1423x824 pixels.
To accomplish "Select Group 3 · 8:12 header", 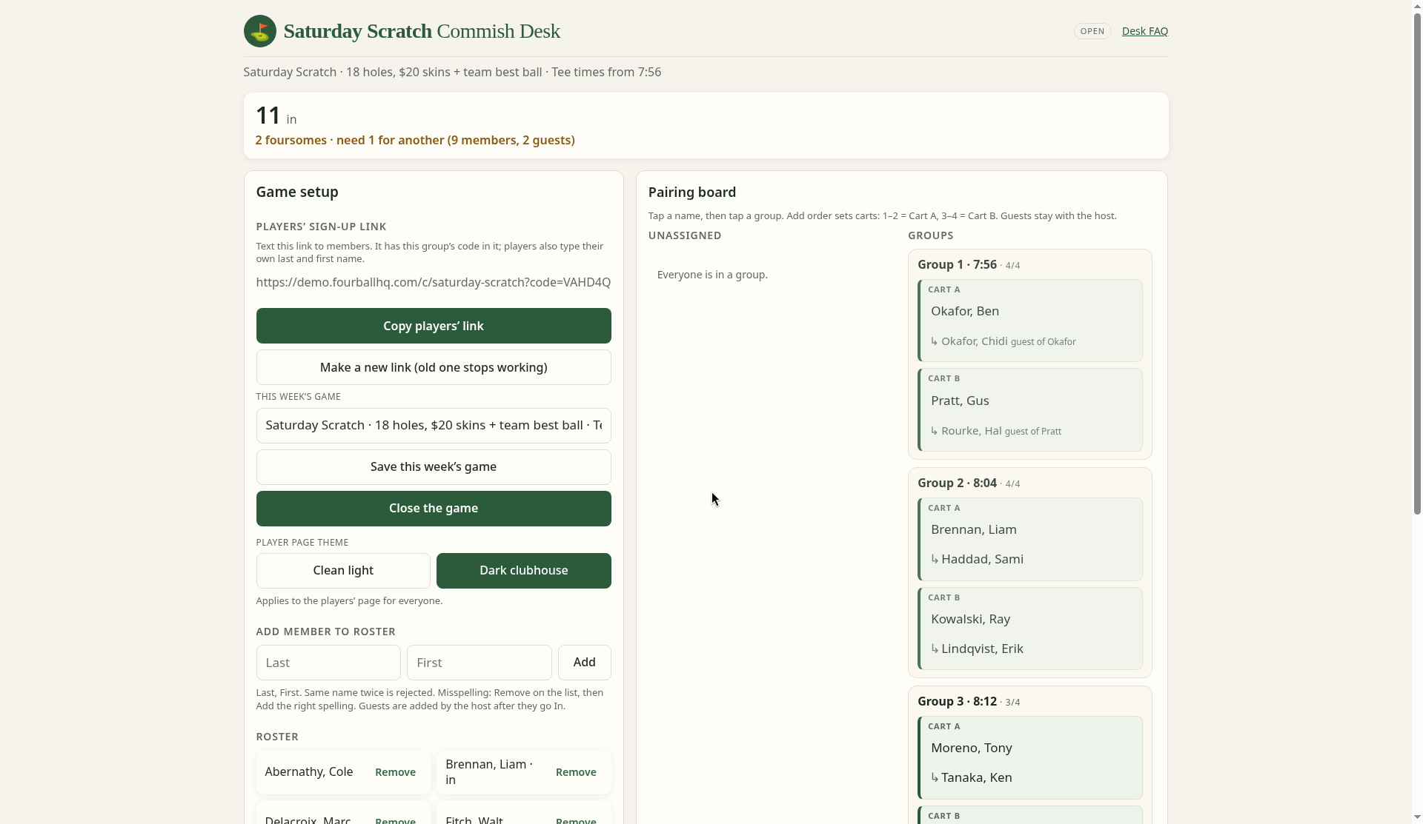I will point(969,702).
